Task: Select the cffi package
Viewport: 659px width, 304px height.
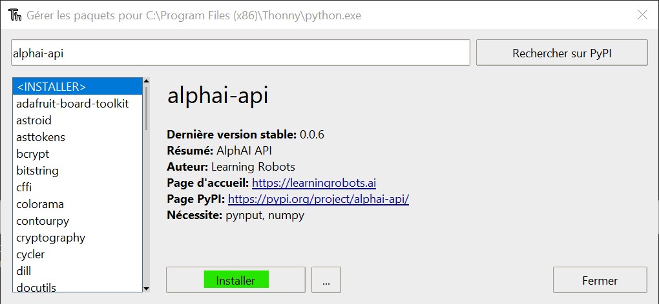Action: [24, 187]
